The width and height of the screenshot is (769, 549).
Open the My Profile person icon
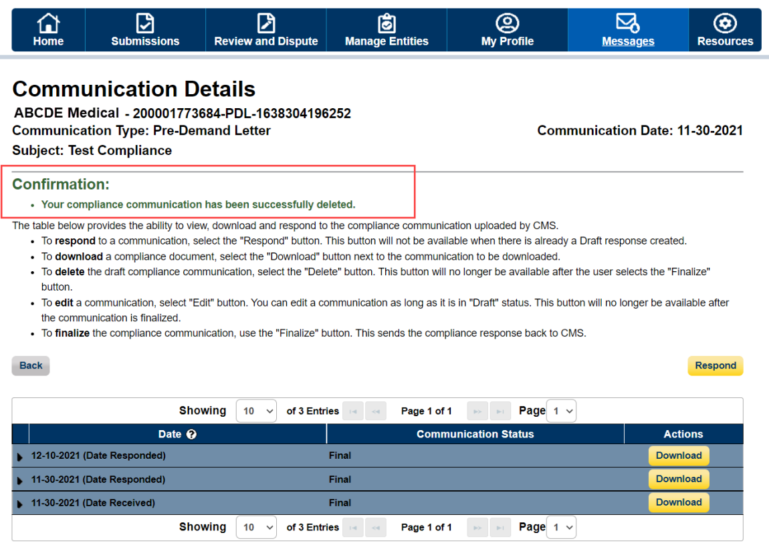tap(507, 23)
